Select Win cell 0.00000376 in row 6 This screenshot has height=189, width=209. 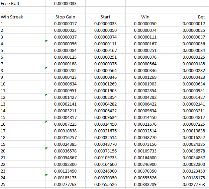tap(145, 57)
